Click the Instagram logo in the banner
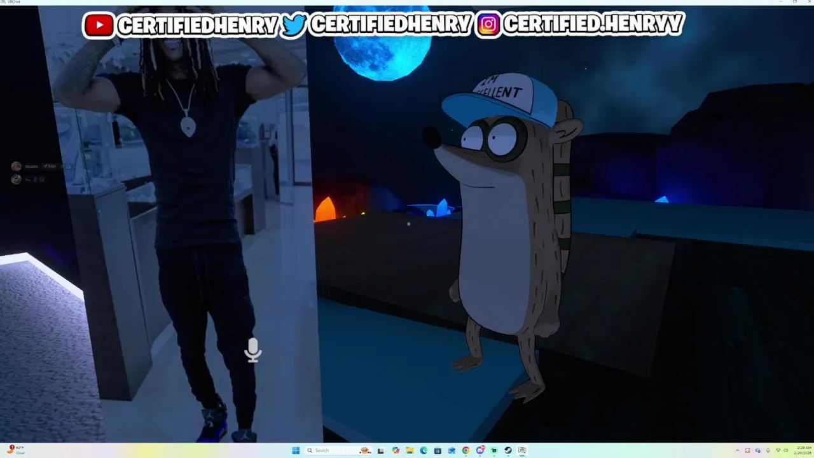This screenshot has height=458, width=814. click(x=488, y=25)
